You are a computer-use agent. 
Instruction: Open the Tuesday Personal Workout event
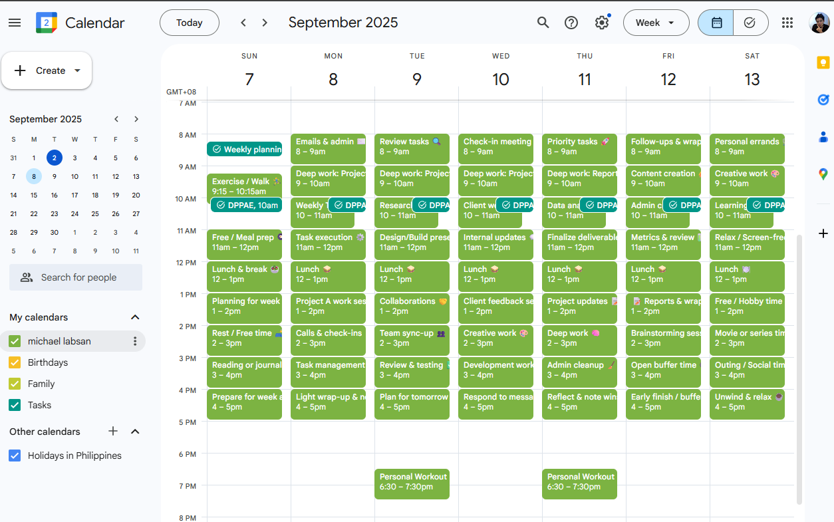(x=412, y=483)
